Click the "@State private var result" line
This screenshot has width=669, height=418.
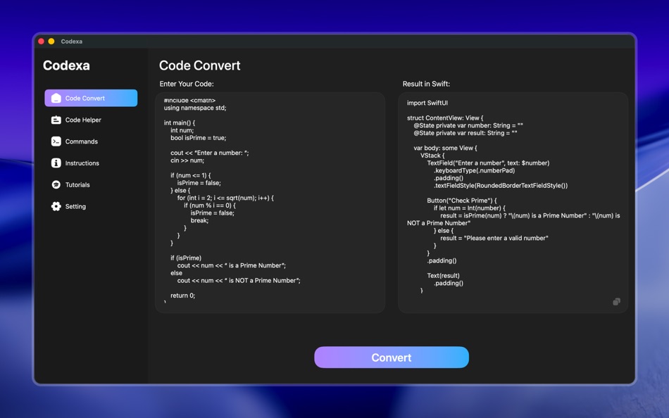(x=465, y=133)
